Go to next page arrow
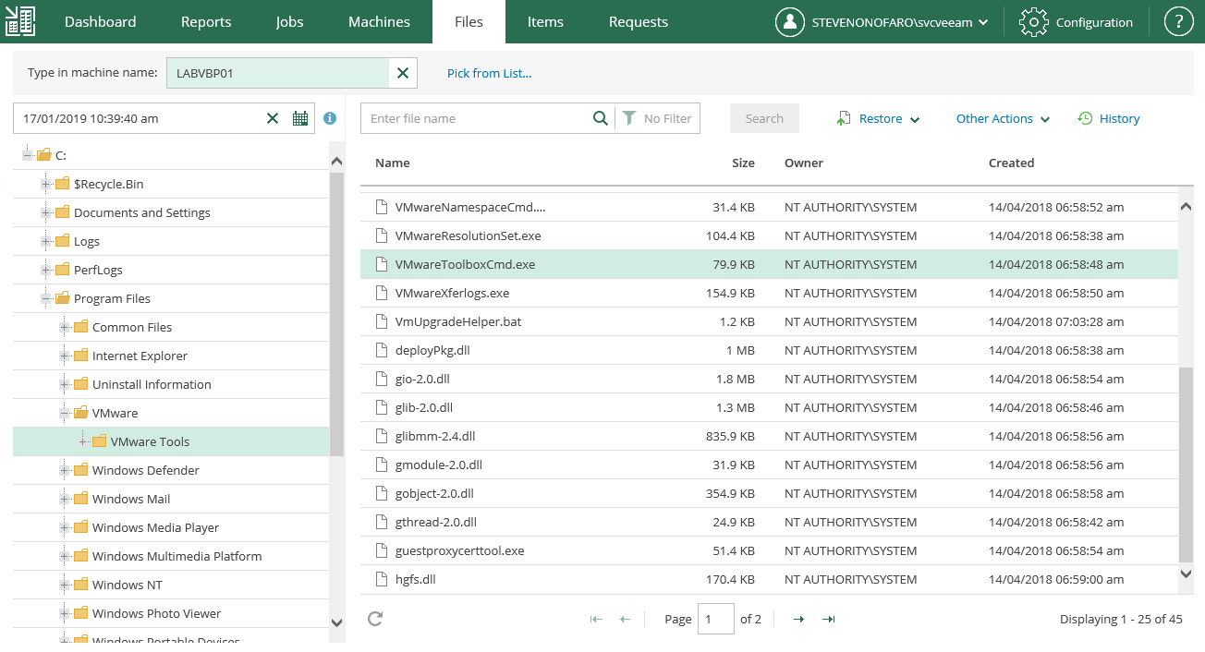Screen dimensions: 1205x652 coord(798,619)
